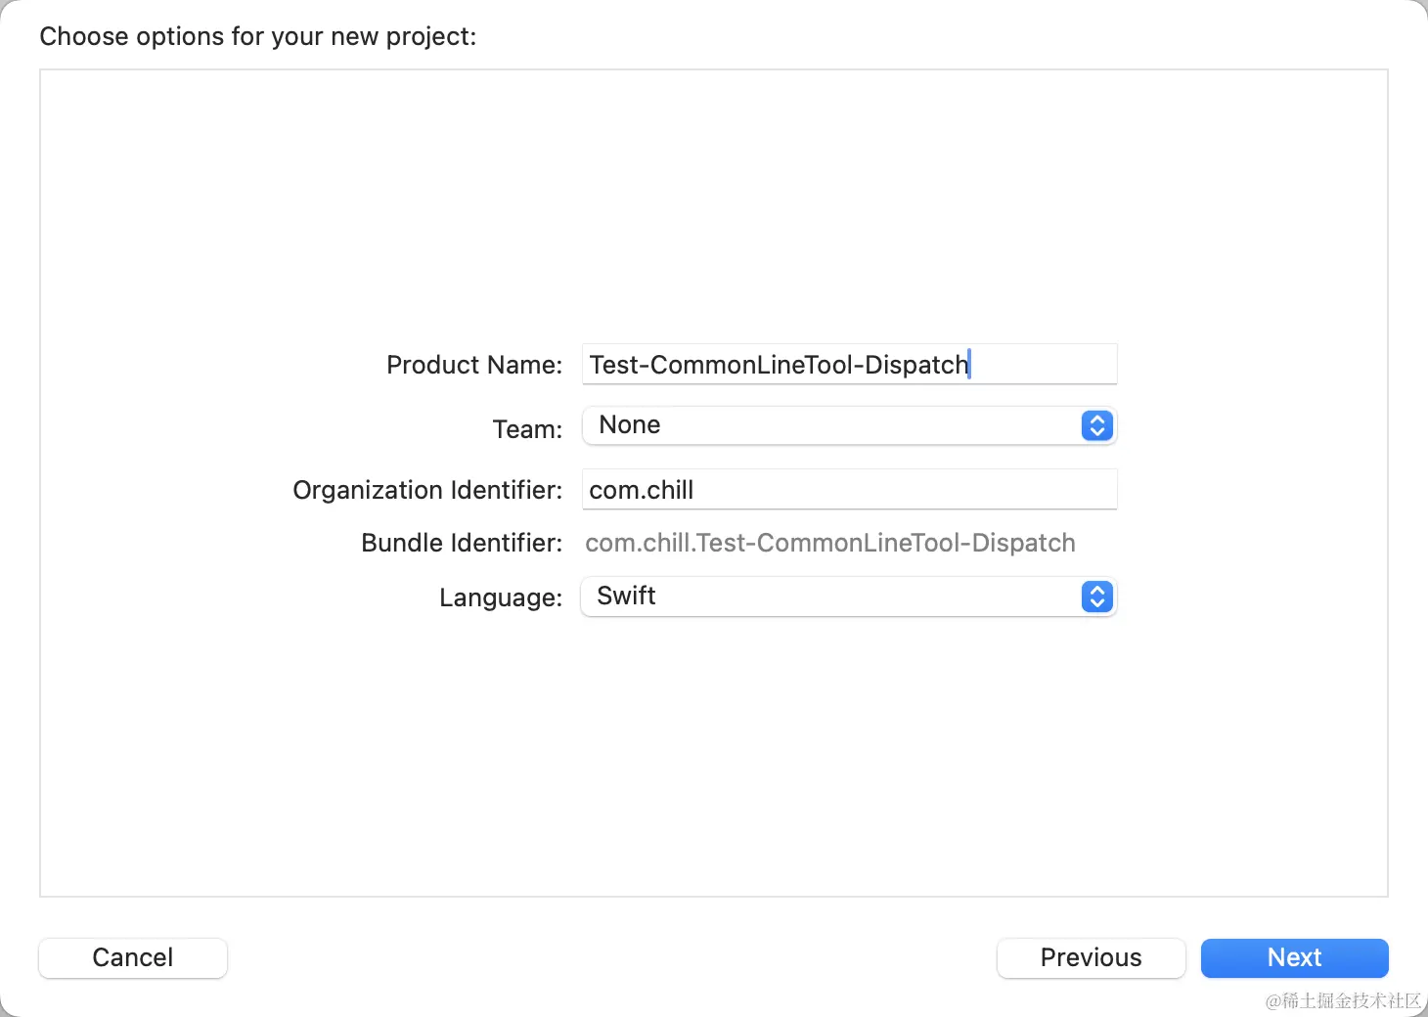The height and width of the screenshot is (1017, 1428).
Task: Proceed by clicking the Next button
Action: [1294, 957]
